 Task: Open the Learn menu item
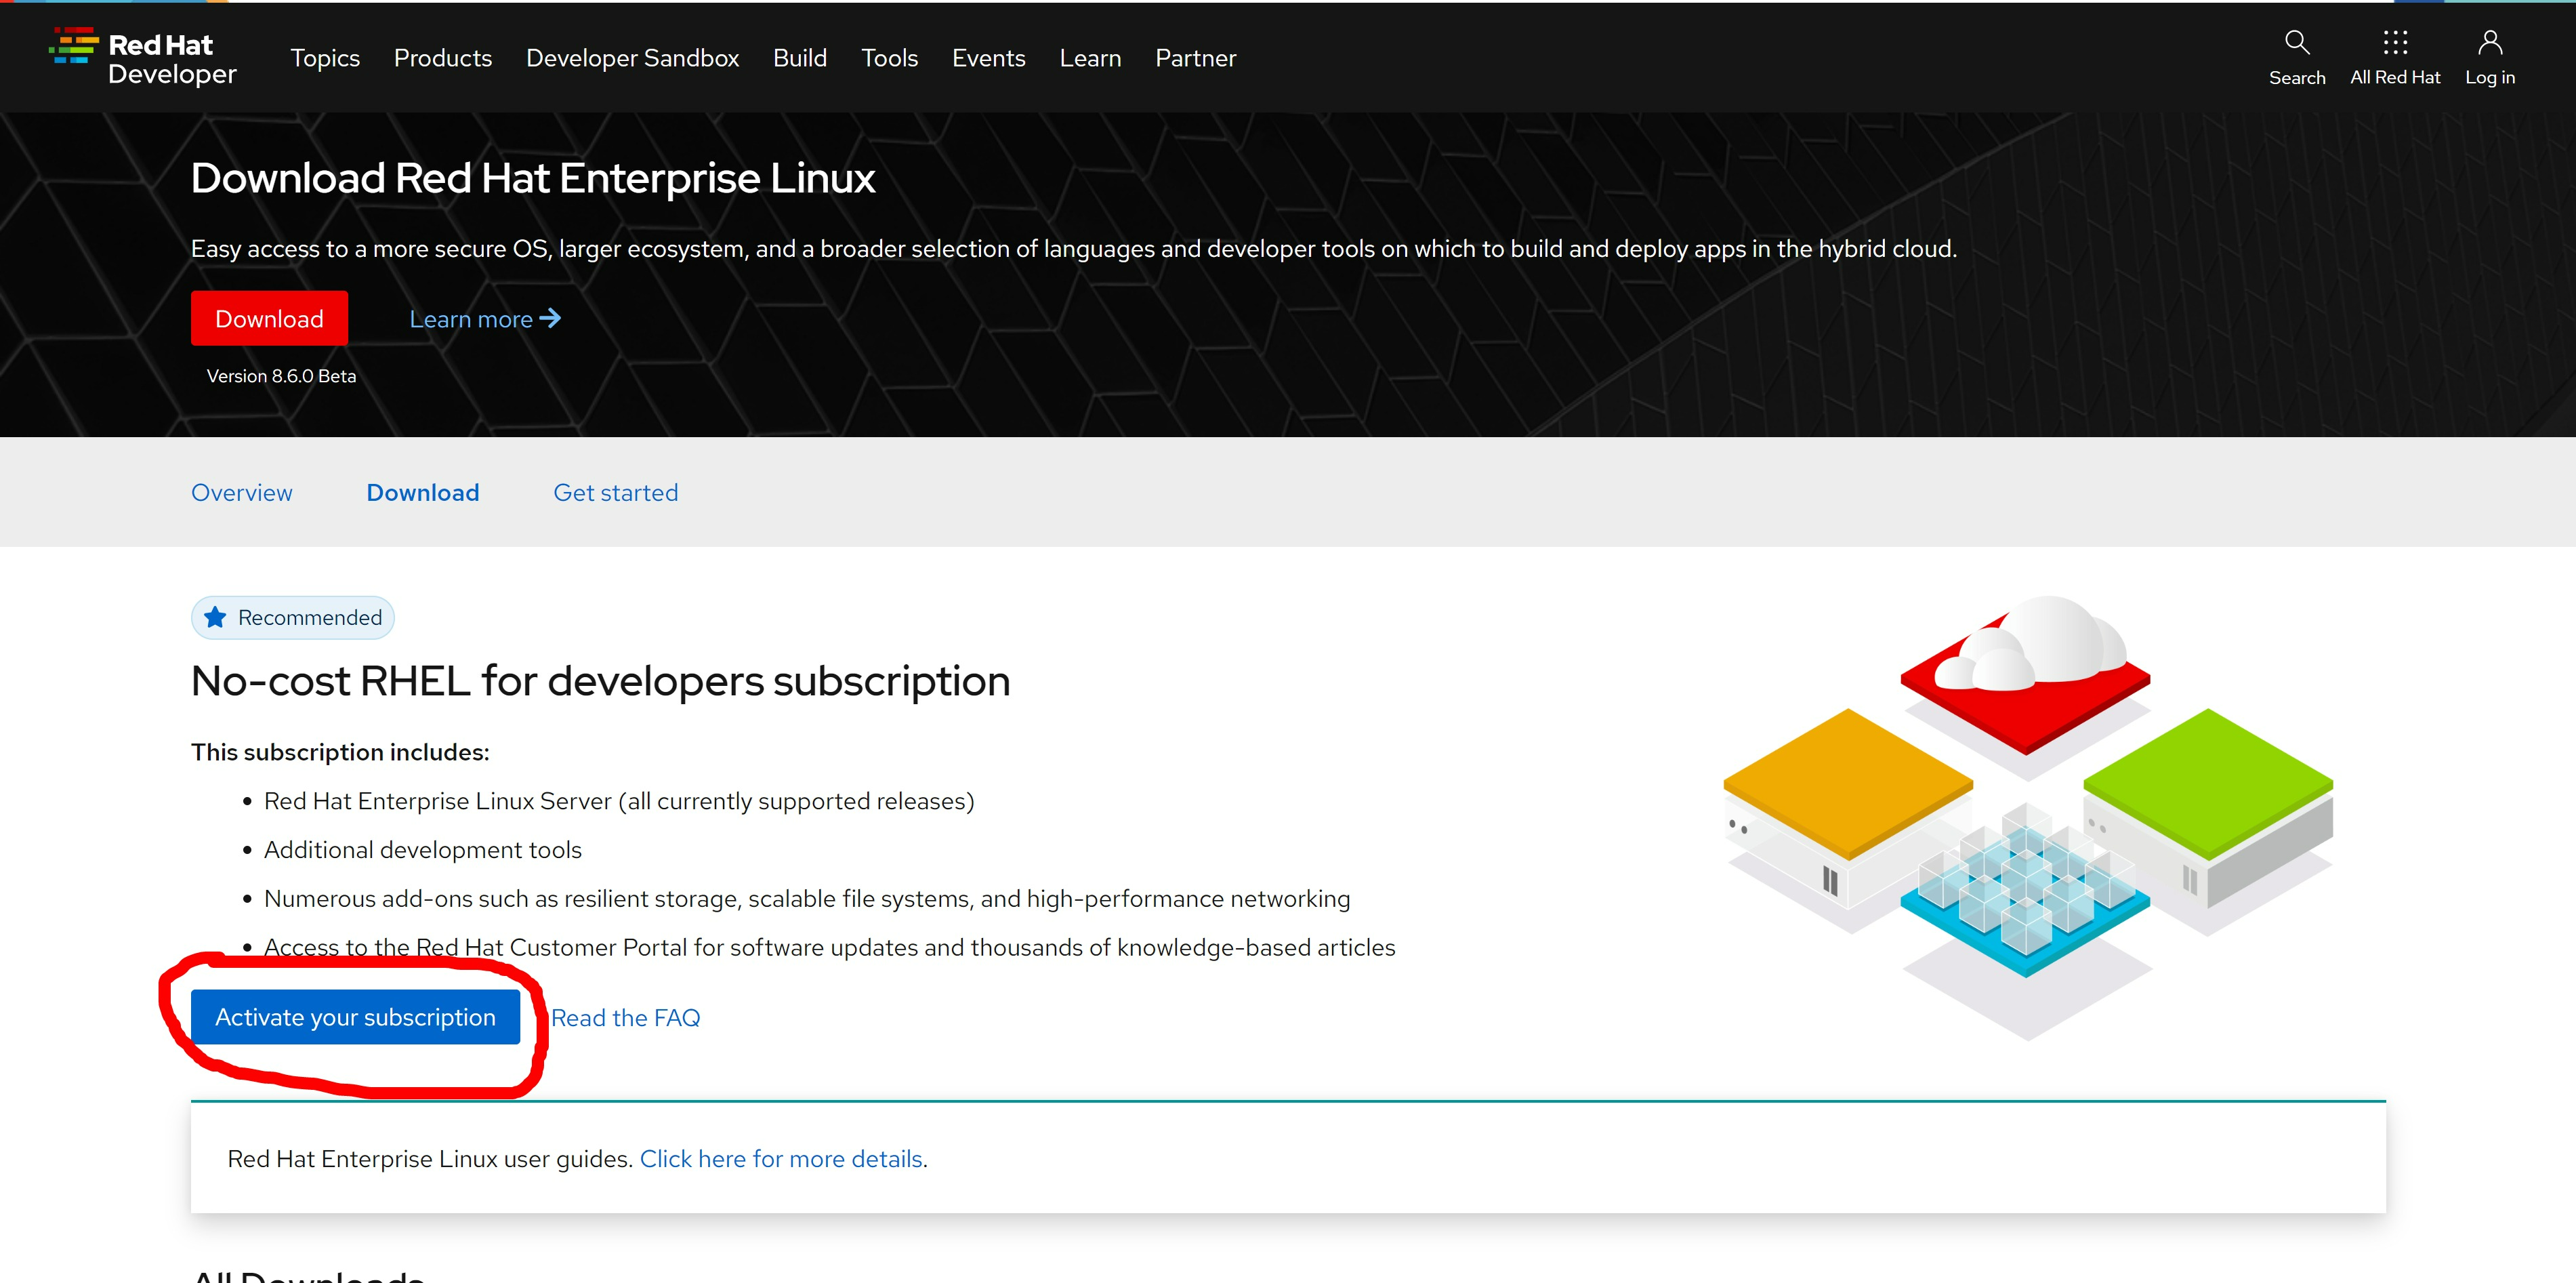[x=1090, y=58]
